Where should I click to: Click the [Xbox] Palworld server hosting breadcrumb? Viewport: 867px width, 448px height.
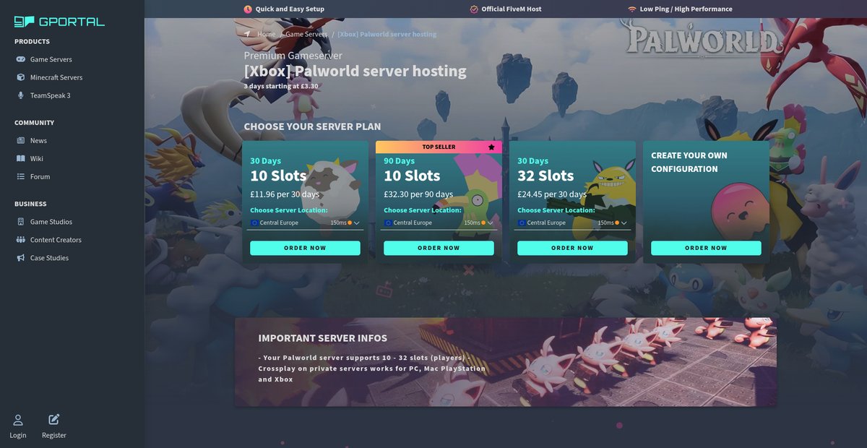point(387,34)
